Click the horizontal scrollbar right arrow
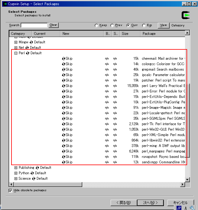This screenshot has height=210, width=198. [x=182, y=184]
